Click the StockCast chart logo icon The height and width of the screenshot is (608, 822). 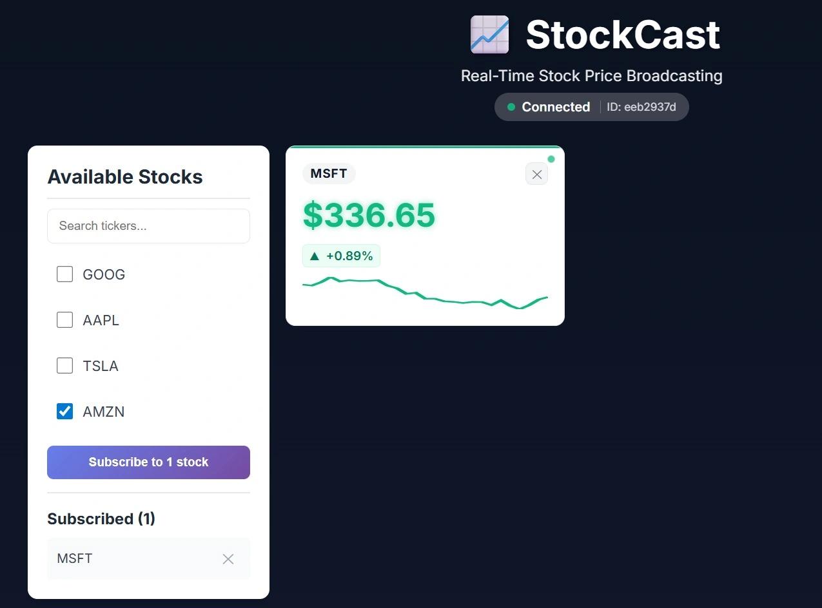coord(489,35)
